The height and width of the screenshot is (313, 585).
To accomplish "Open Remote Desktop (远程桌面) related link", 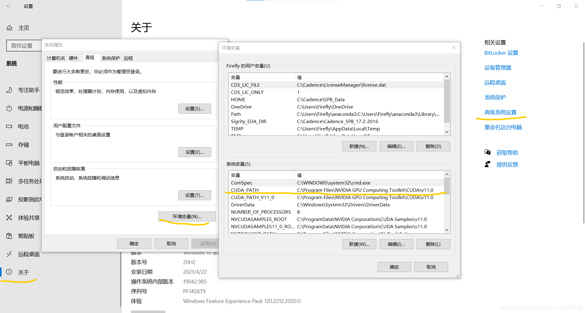I will tap(495, 83).
